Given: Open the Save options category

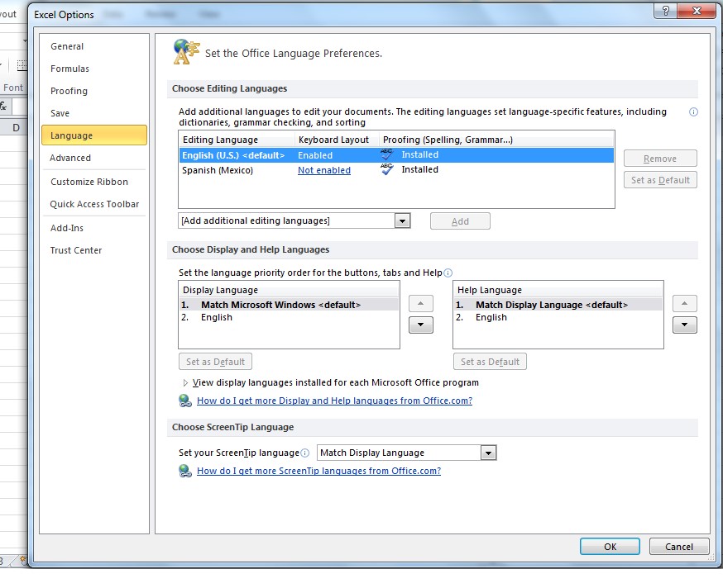Looking at the screenshot, I should [94, 113].
